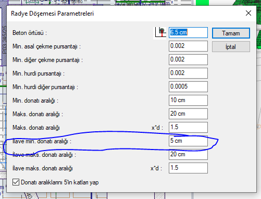
Task: Select the İlave maks. donatı aralığı cm field
Action: point(188,154)
